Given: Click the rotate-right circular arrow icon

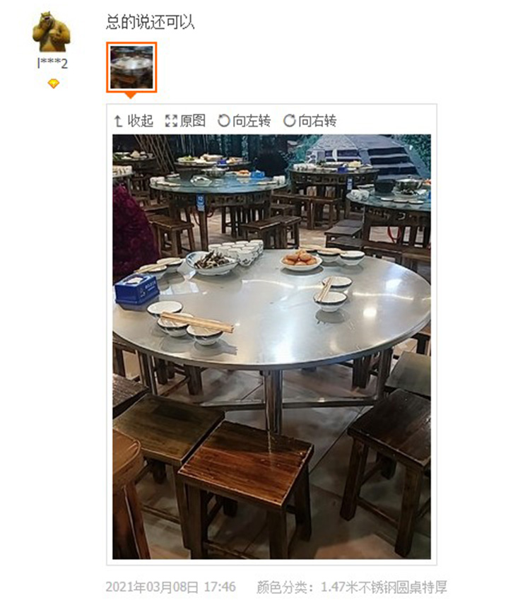Looking at the screenshot, I should [289, 121].
